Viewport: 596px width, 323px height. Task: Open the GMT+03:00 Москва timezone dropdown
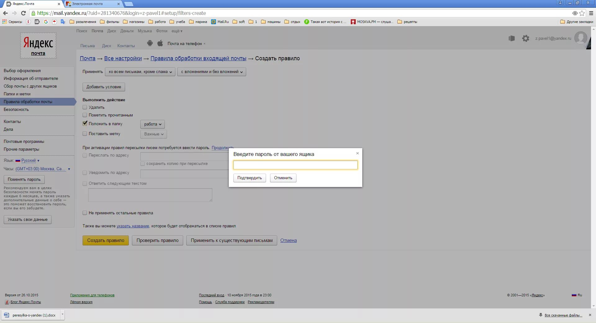coord(43,169)
